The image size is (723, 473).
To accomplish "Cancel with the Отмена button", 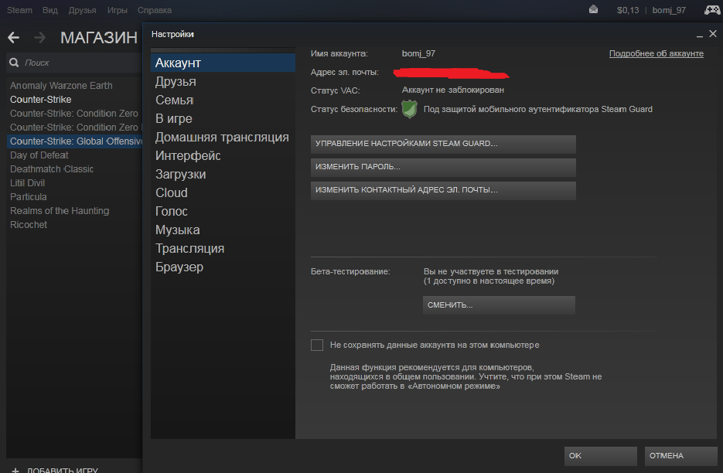I will pos(680,455).
